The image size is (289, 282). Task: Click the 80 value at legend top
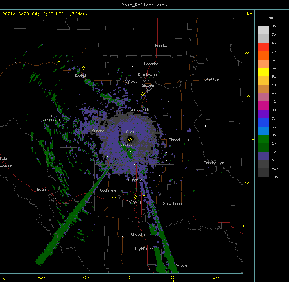pos(274,26)
